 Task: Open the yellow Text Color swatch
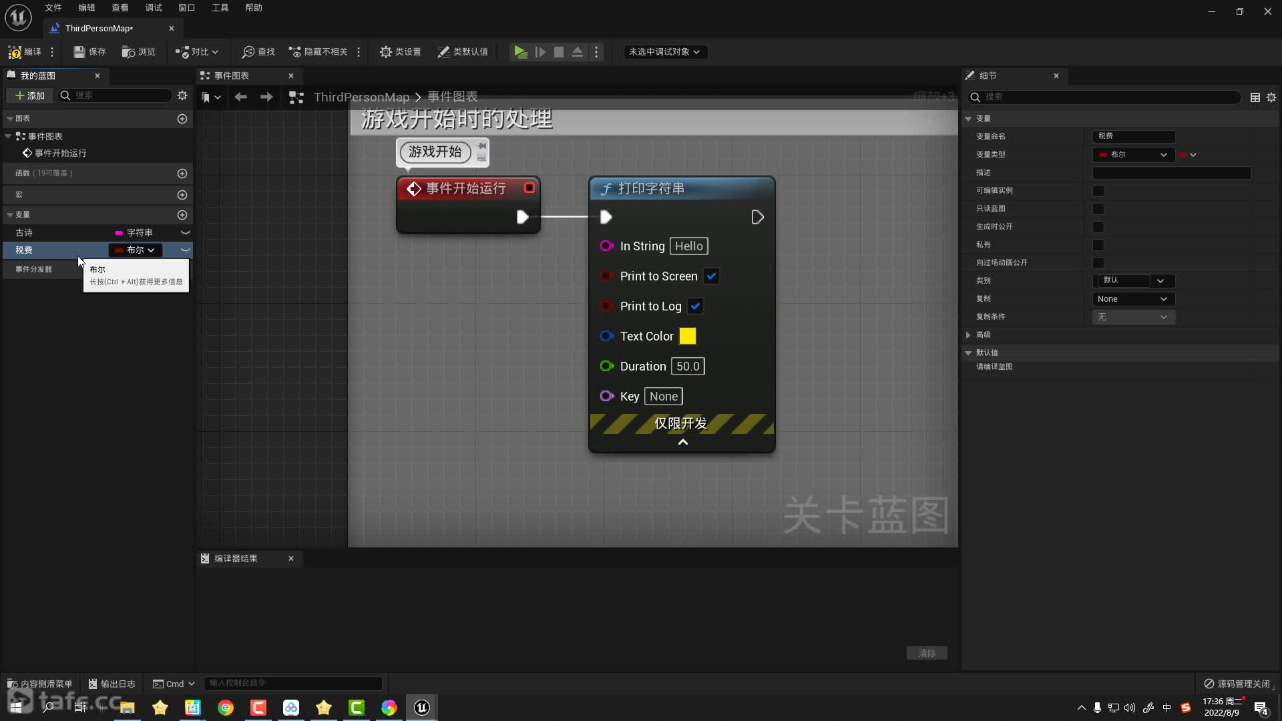[x=688, y=336]
